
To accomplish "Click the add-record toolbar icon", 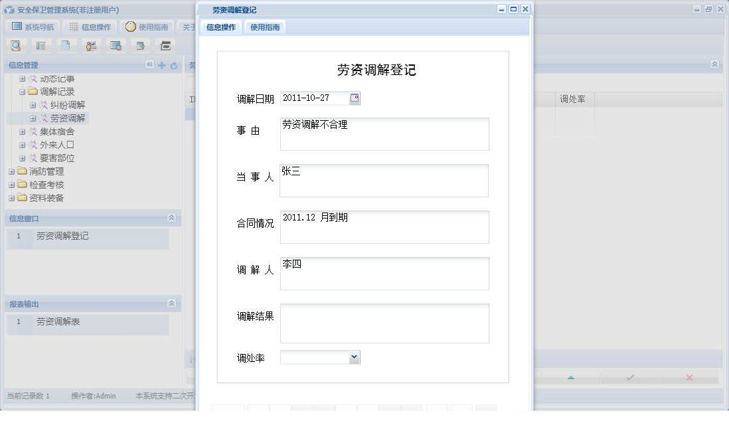I will coord(141,45).
